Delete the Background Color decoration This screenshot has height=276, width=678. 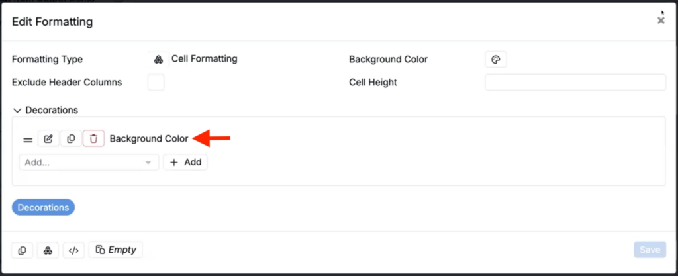[x=93, y=138]
